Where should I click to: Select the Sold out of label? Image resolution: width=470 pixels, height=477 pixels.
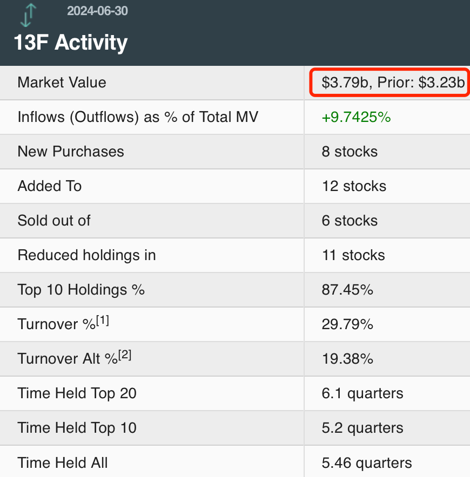(x=54, y=221)
